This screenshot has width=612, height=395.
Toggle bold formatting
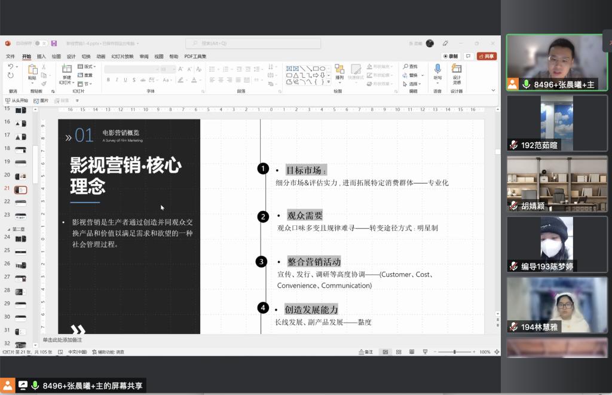(x=108, y=79)
